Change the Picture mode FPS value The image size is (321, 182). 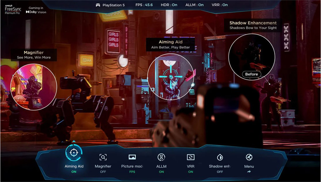click(132, 172)
